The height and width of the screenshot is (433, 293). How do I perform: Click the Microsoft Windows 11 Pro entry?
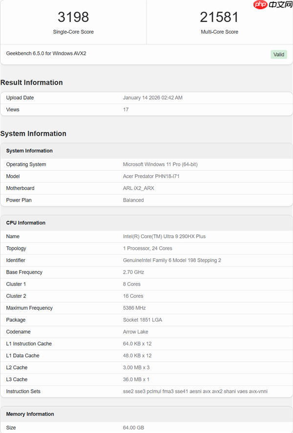[161, 164]
